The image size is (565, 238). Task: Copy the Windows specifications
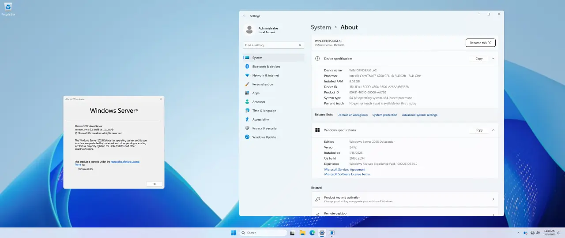[479, 130]
